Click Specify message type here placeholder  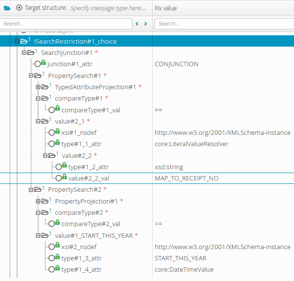108,8
